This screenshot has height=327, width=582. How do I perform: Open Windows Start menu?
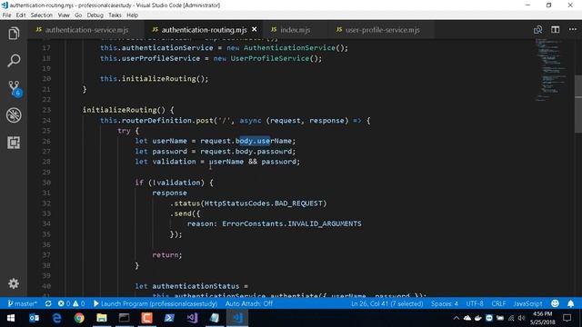11,318
